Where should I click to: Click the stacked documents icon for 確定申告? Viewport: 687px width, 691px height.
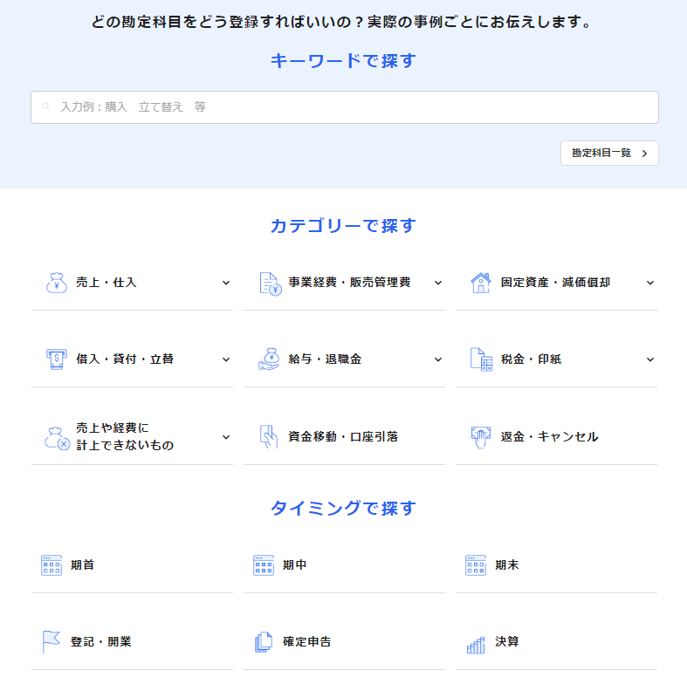[264, 642]
